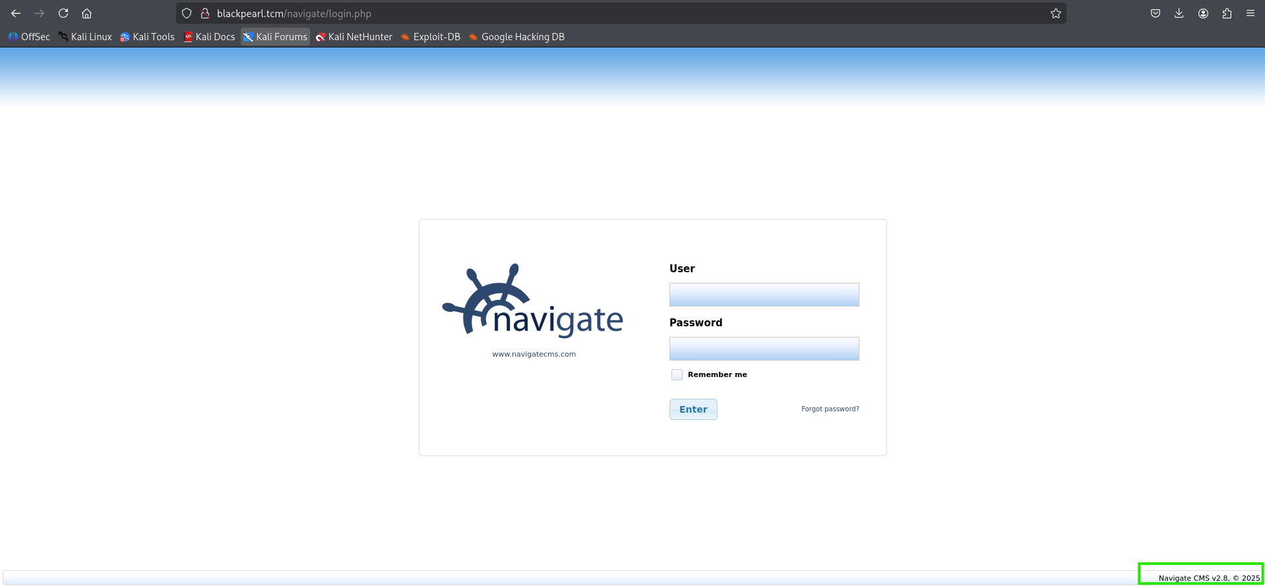
Task: Open the Firefox hamburger menu
Action: (1250, 13)
